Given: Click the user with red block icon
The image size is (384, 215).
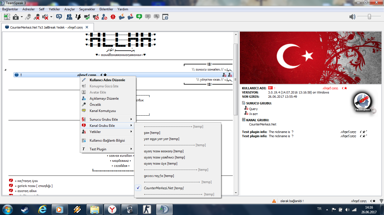Looking at the screenshot, I should tap(104, 17).
